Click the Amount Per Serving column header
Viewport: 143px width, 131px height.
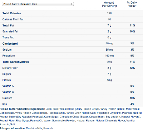pos(109,4)
